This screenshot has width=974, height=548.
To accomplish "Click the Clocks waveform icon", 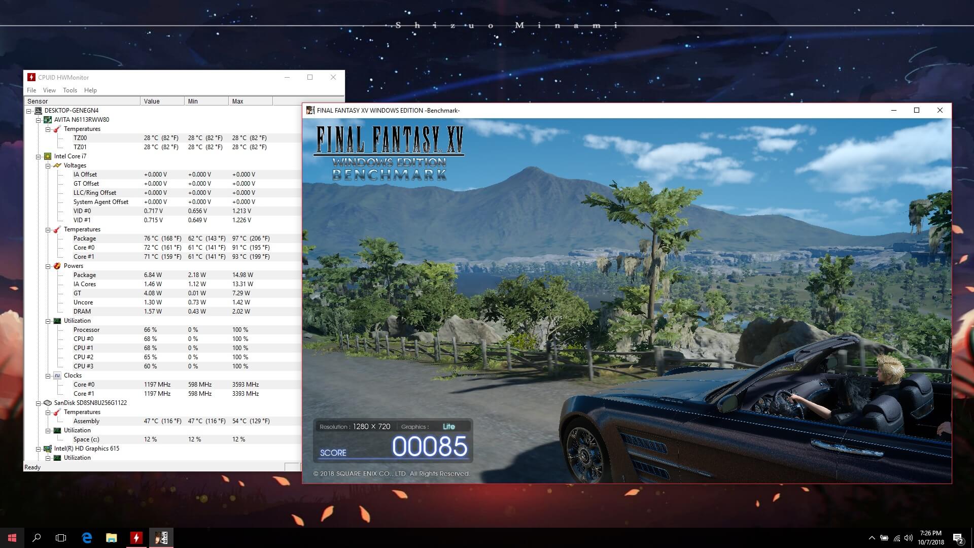I will (x=57, y=375).
